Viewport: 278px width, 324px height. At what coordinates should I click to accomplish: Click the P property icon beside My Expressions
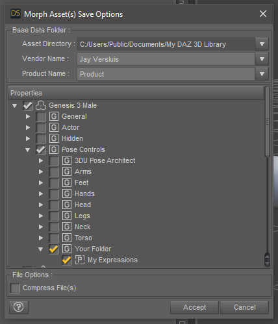pos(80,260)
